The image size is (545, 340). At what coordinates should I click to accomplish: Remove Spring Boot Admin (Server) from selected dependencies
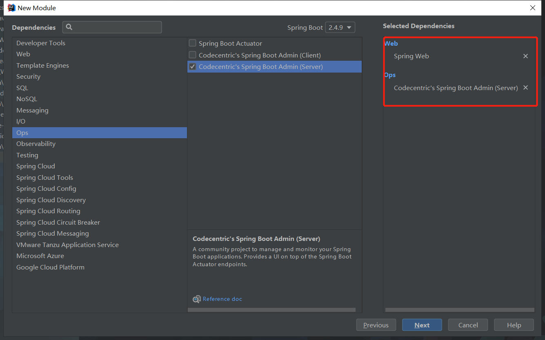[x=525, y=88]
